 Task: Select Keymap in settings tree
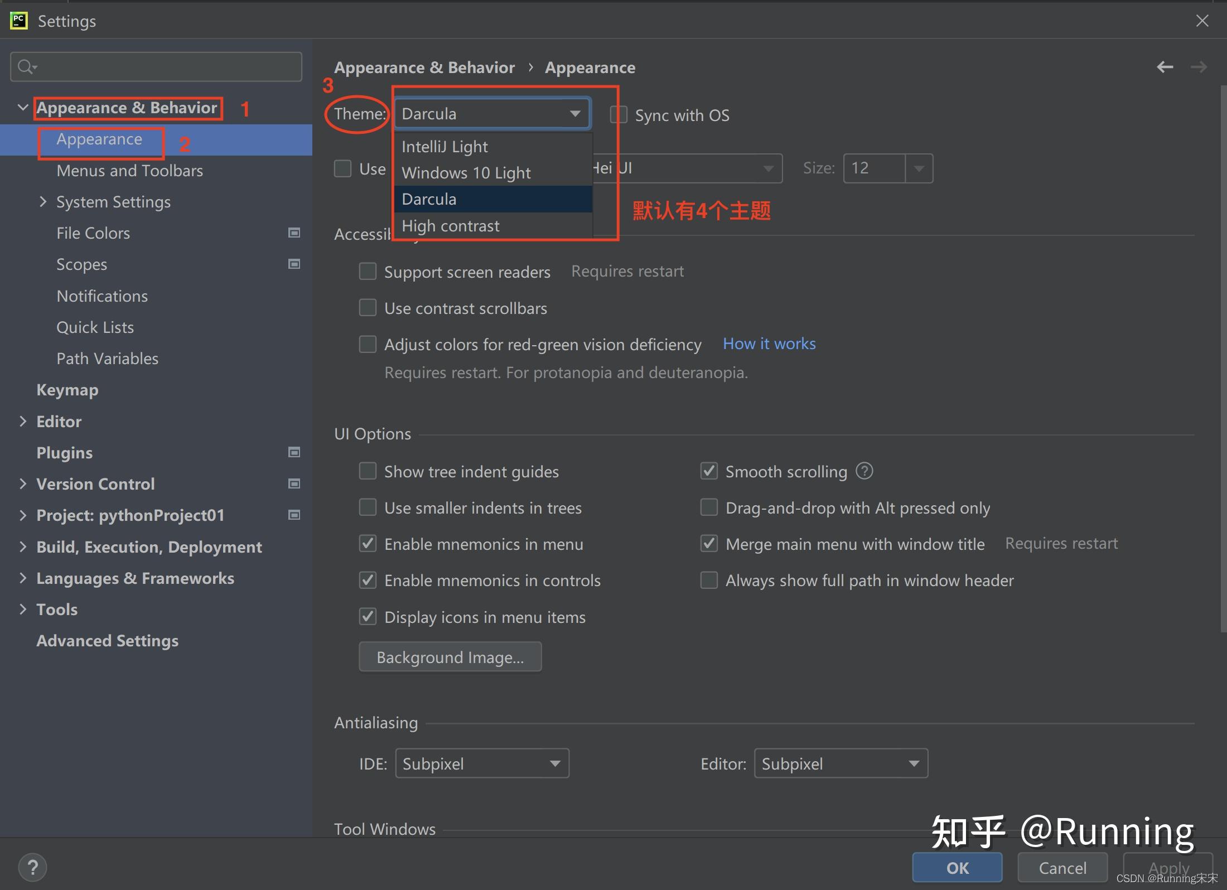(67, 390)
